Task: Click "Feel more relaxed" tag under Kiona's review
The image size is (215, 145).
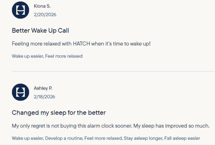Action: [64, 56]
